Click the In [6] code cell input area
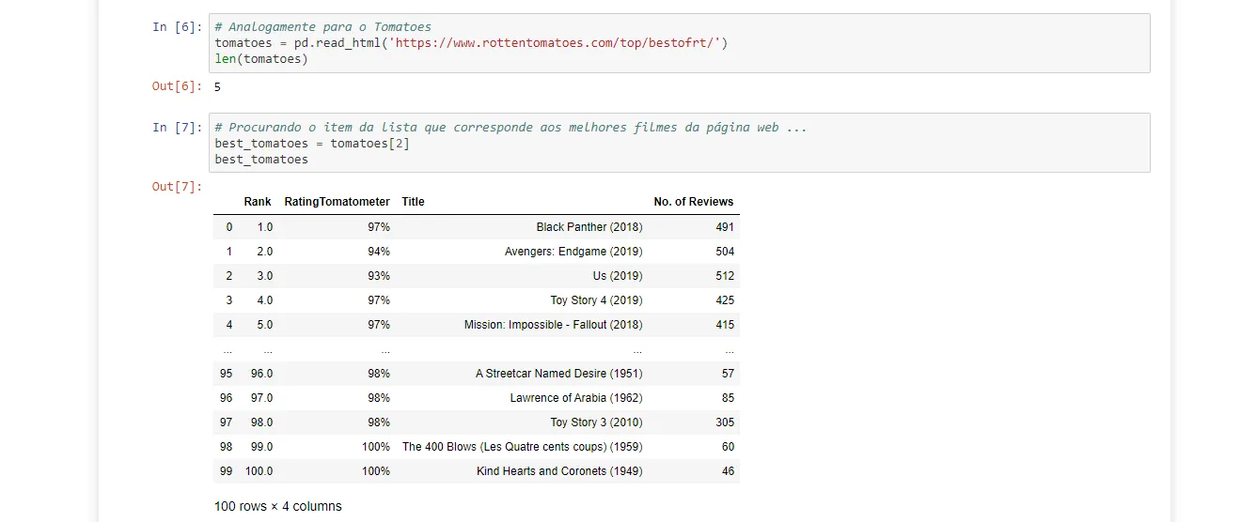Viewport: 1256px width, 522px height. coord(681,43)
